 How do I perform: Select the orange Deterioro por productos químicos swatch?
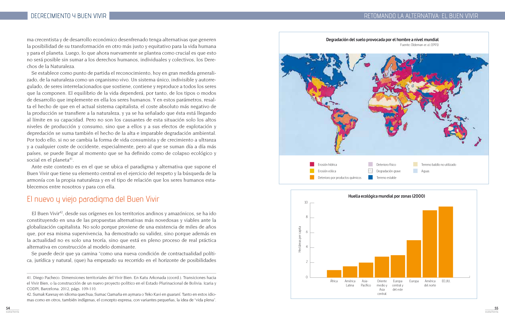(x=312, y=177)
